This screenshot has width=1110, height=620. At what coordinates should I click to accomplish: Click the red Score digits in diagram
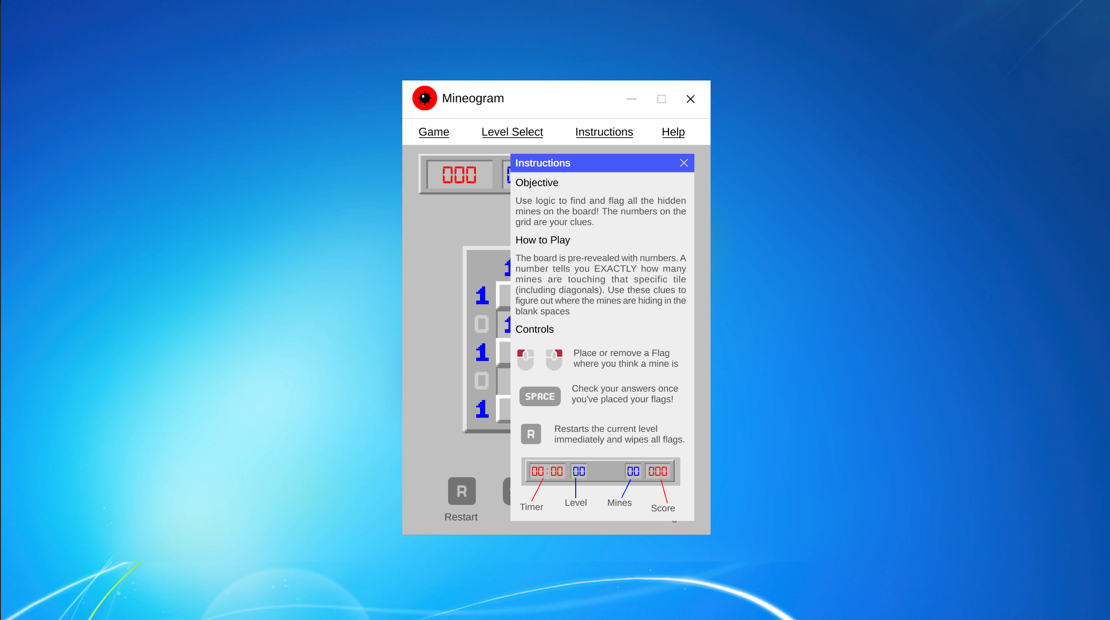coord(658,471)
